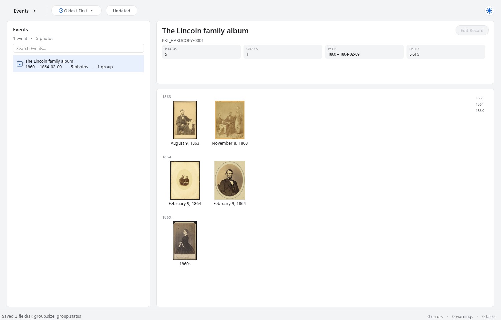Click the WHEN 1860 – 1864-02-09 box
Viewport: 501px width, 320px height.
pos(364,52)
